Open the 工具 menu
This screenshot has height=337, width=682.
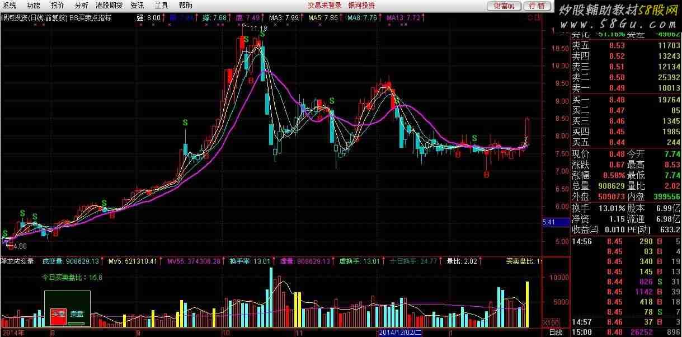pos(161,5)
